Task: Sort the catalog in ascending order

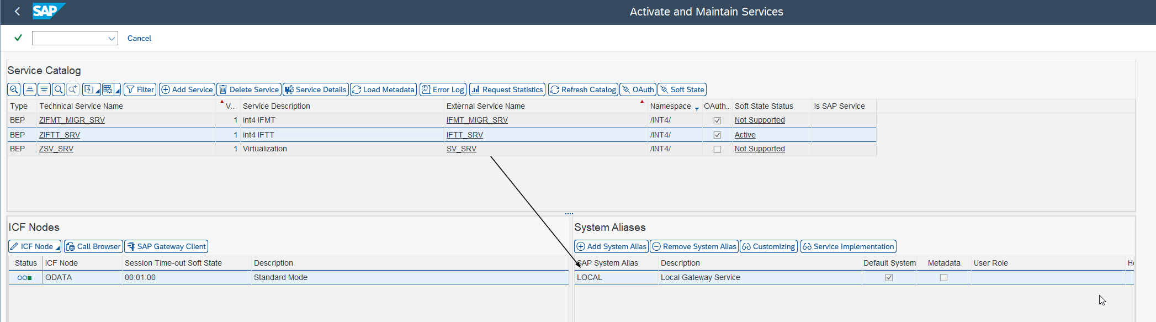Action: coord(30,89)
